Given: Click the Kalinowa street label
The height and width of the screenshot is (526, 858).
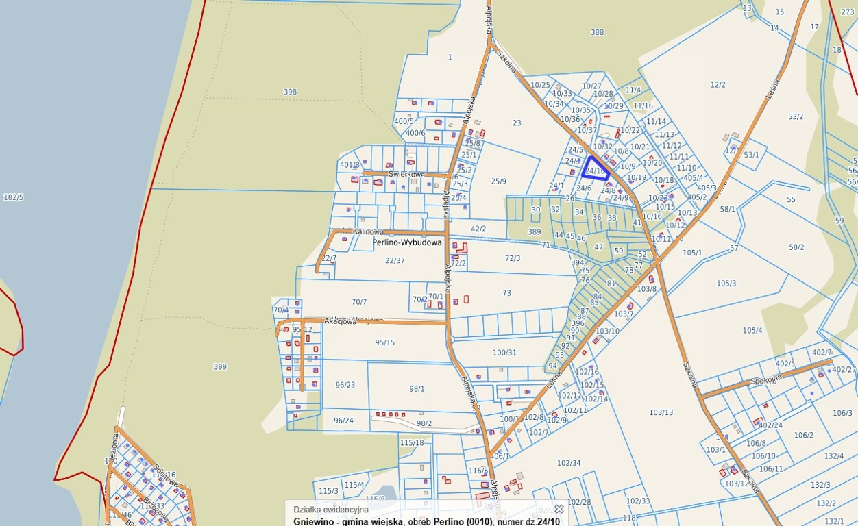Looking at the screenshot, I should coord(370,232).
